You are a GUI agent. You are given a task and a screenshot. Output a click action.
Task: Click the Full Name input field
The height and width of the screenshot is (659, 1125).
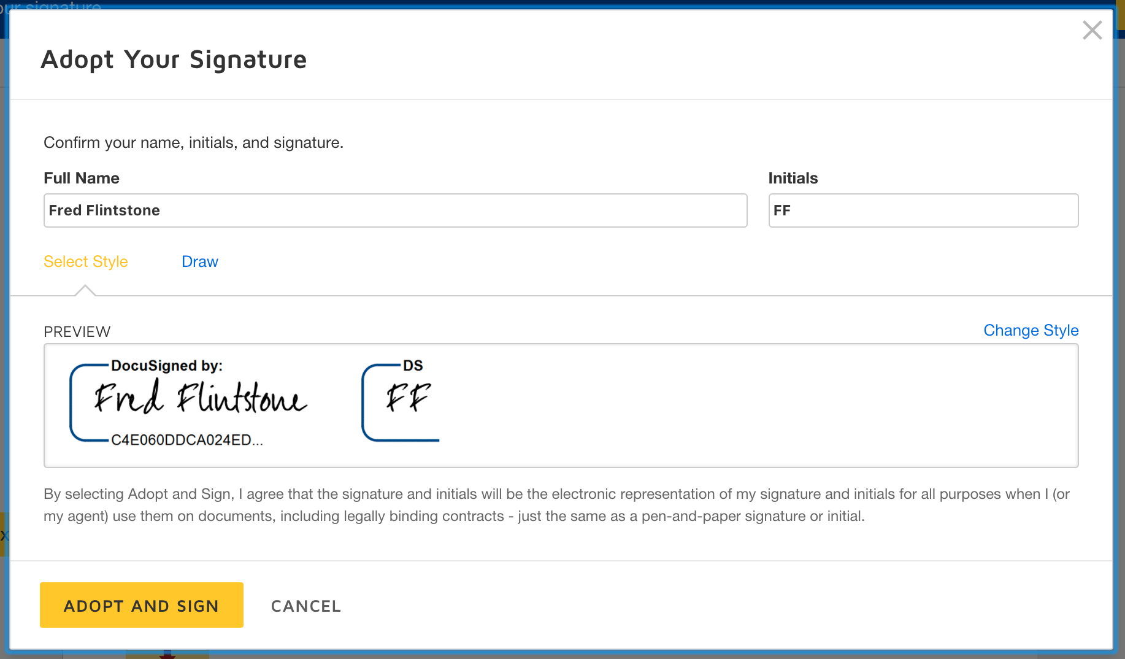click(x=396, y=210)
